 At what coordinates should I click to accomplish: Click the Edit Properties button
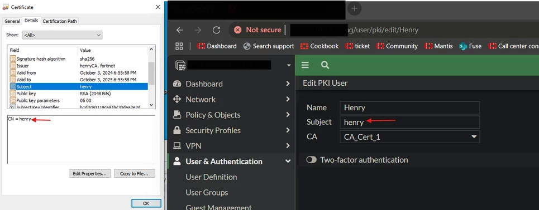[x=90, y=174]
